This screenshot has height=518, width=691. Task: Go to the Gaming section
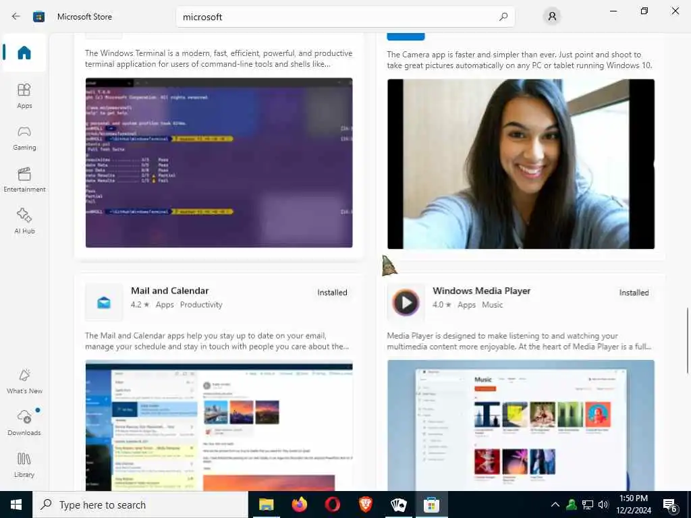coord(24,138)
